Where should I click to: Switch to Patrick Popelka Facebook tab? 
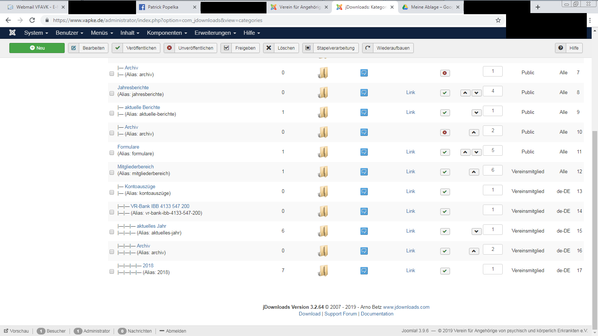(x=168, y=7)
